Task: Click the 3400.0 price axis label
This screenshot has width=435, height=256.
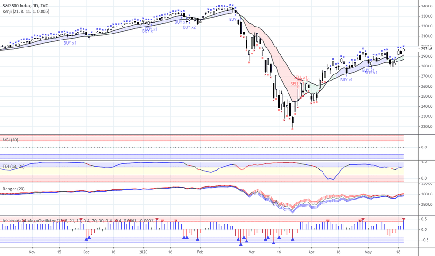Action: (x=427, y=6)
